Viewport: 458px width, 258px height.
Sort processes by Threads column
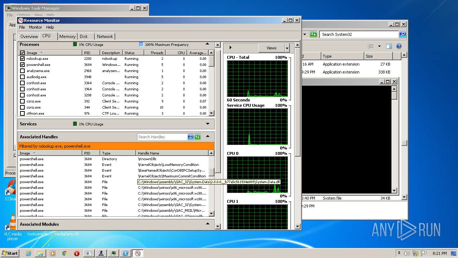coord(154,53)
